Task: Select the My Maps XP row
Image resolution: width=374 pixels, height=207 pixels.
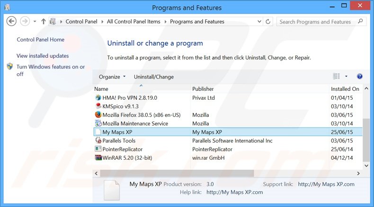Action: (x=228, y=132)
